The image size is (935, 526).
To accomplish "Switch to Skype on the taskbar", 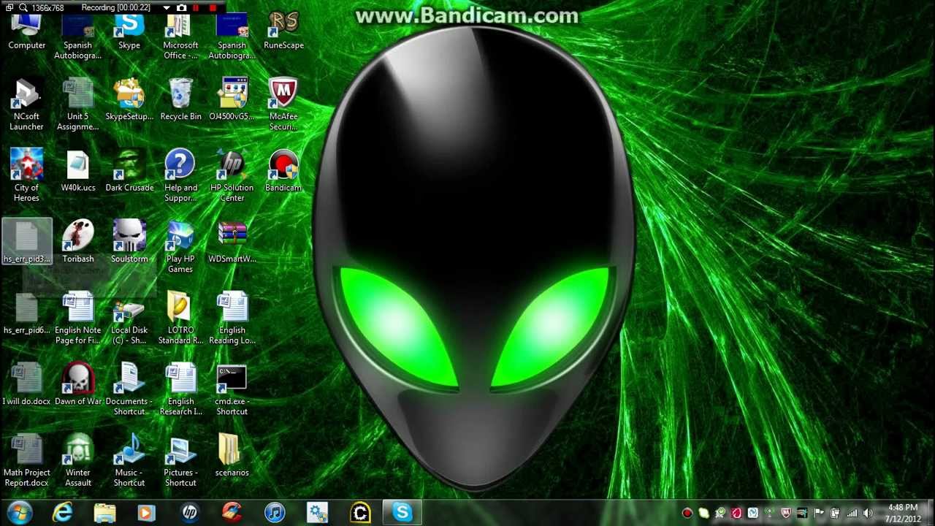I will (x=402, y=513).
